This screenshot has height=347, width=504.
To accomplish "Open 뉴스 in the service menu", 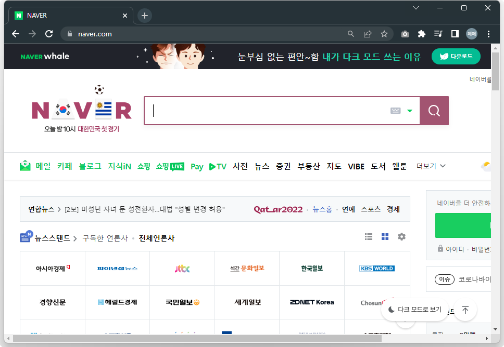I will 262,166.
